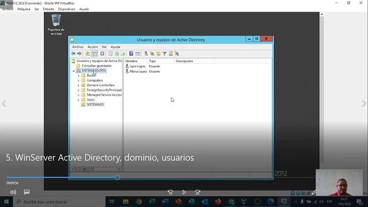The image size is (368, 207).
Task: Click the Back arrow in the Active Directory toolbar
Action: click(74, 53)
